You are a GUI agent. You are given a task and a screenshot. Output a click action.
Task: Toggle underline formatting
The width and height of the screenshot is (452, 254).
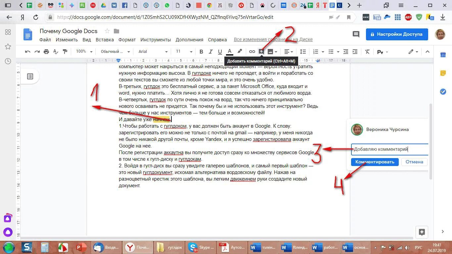pyautogui.click(x=220, y=52)
